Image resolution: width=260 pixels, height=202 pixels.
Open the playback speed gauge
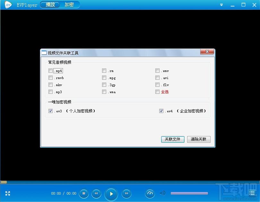(150, 193)
